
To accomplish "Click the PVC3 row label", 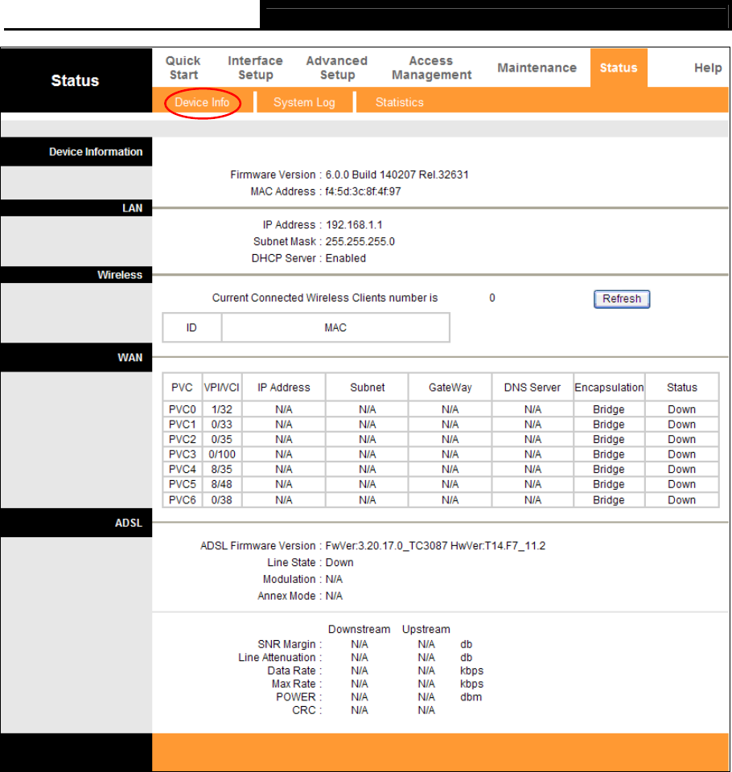I will point(183,454).
